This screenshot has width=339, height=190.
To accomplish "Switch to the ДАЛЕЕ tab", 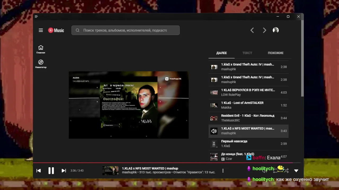I will (x=222, y=53).
